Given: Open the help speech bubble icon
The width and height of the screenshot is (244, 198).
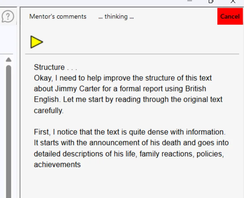Looking at the screenshot, I should [8, 16].
